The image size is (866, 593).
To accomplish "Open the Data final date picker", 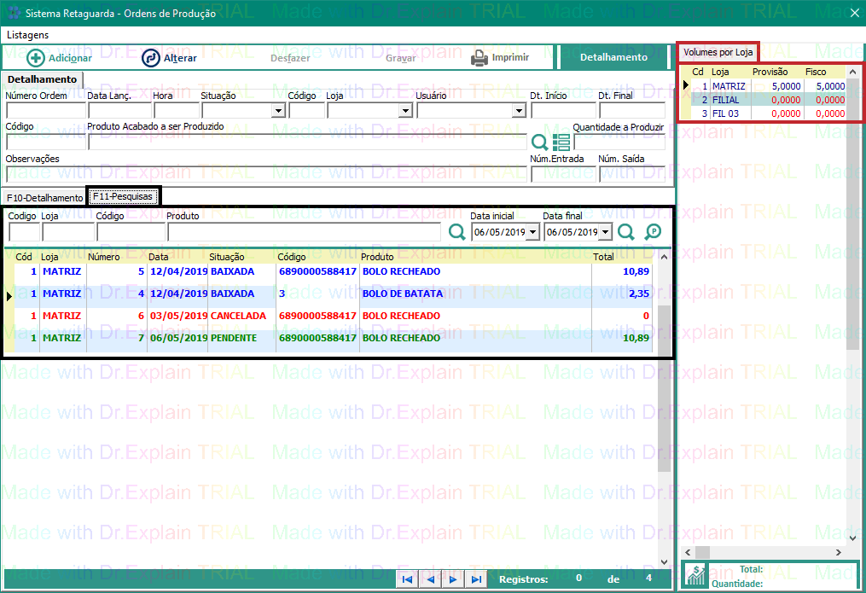I will [605, 232].
